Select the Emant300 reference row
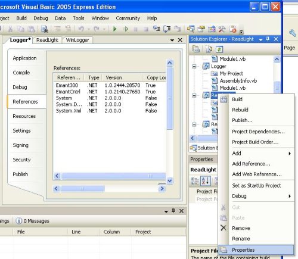The width and height of the screenshot is (298, 259). [109, 85]
